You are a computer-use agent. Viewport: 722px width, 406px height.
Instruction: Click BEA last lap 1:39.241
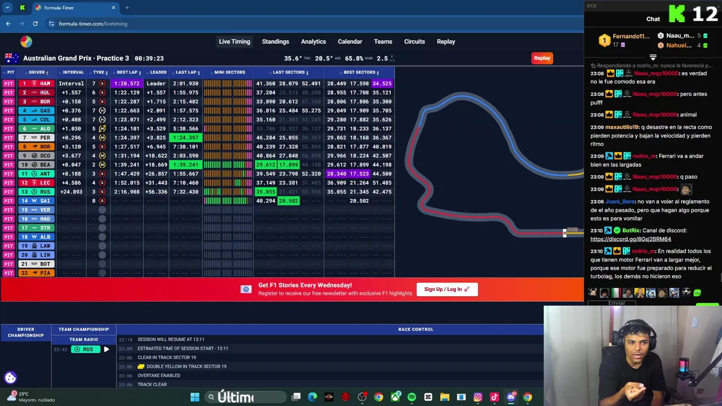tap(186, 165)
